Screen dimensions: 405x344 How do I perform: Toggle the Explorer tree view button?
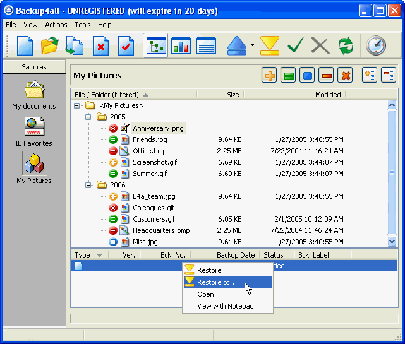(155, 46)
